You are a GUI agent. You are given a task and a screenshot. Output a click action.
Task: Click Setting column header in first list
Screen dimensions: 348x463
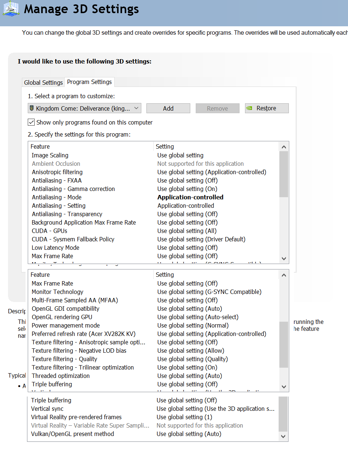click(x=216, y=146)
